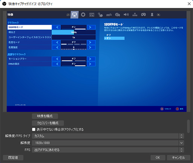Open the account person tab icon
193x163 pixels.
coord(152,15)
